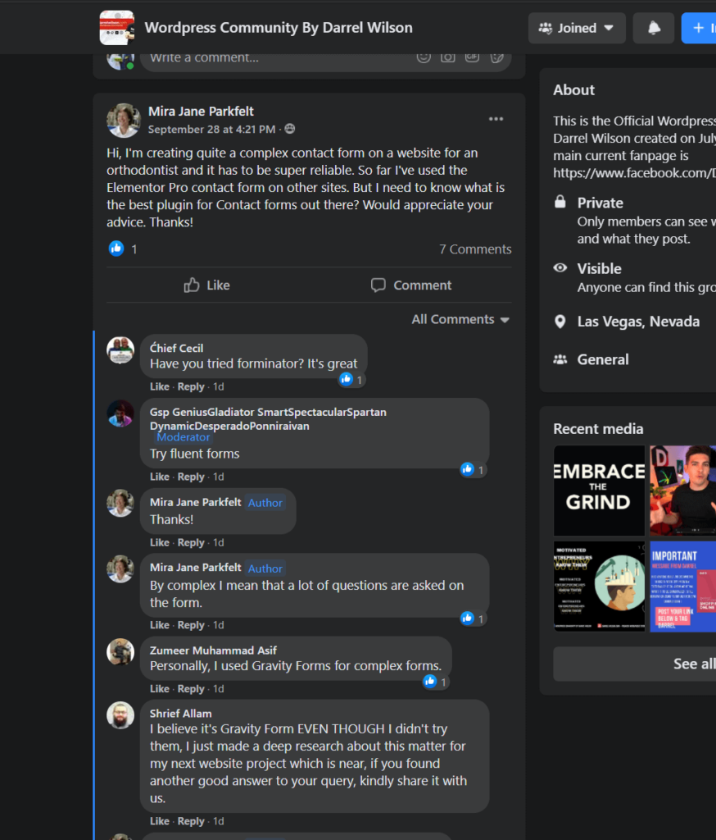Viewport: 716px width, 840px height.
Task: Click the emoji icon in the comment box
Action: pos(424,57)
